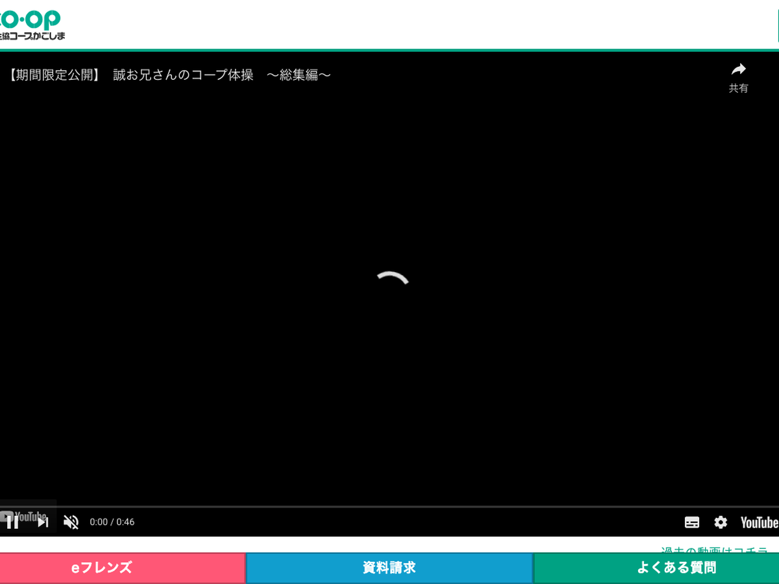
Task: Open video on YouTube via logo
Action: point(760,522)
